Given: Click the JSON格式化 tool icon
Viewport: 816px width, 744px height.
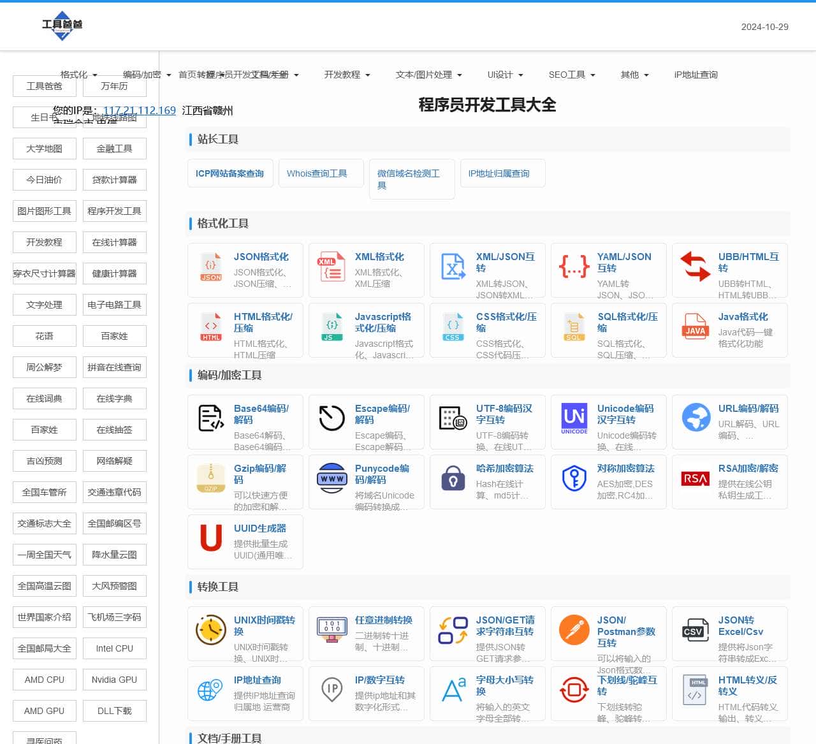Looking at the screenshot, I should [211, 268].
